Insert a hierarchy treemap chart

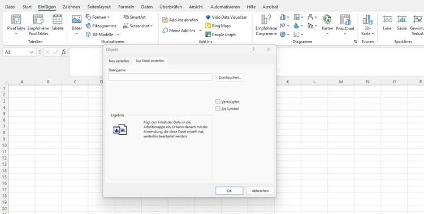[298, 17]
